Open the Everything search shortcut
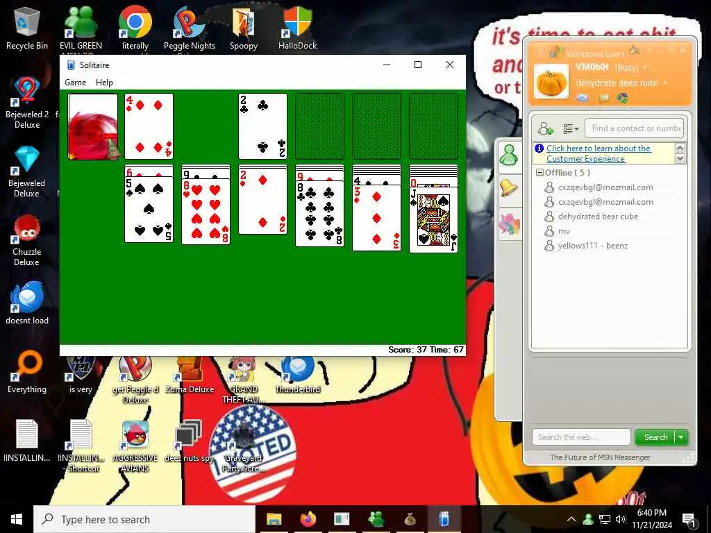 [x=27, y=372]
